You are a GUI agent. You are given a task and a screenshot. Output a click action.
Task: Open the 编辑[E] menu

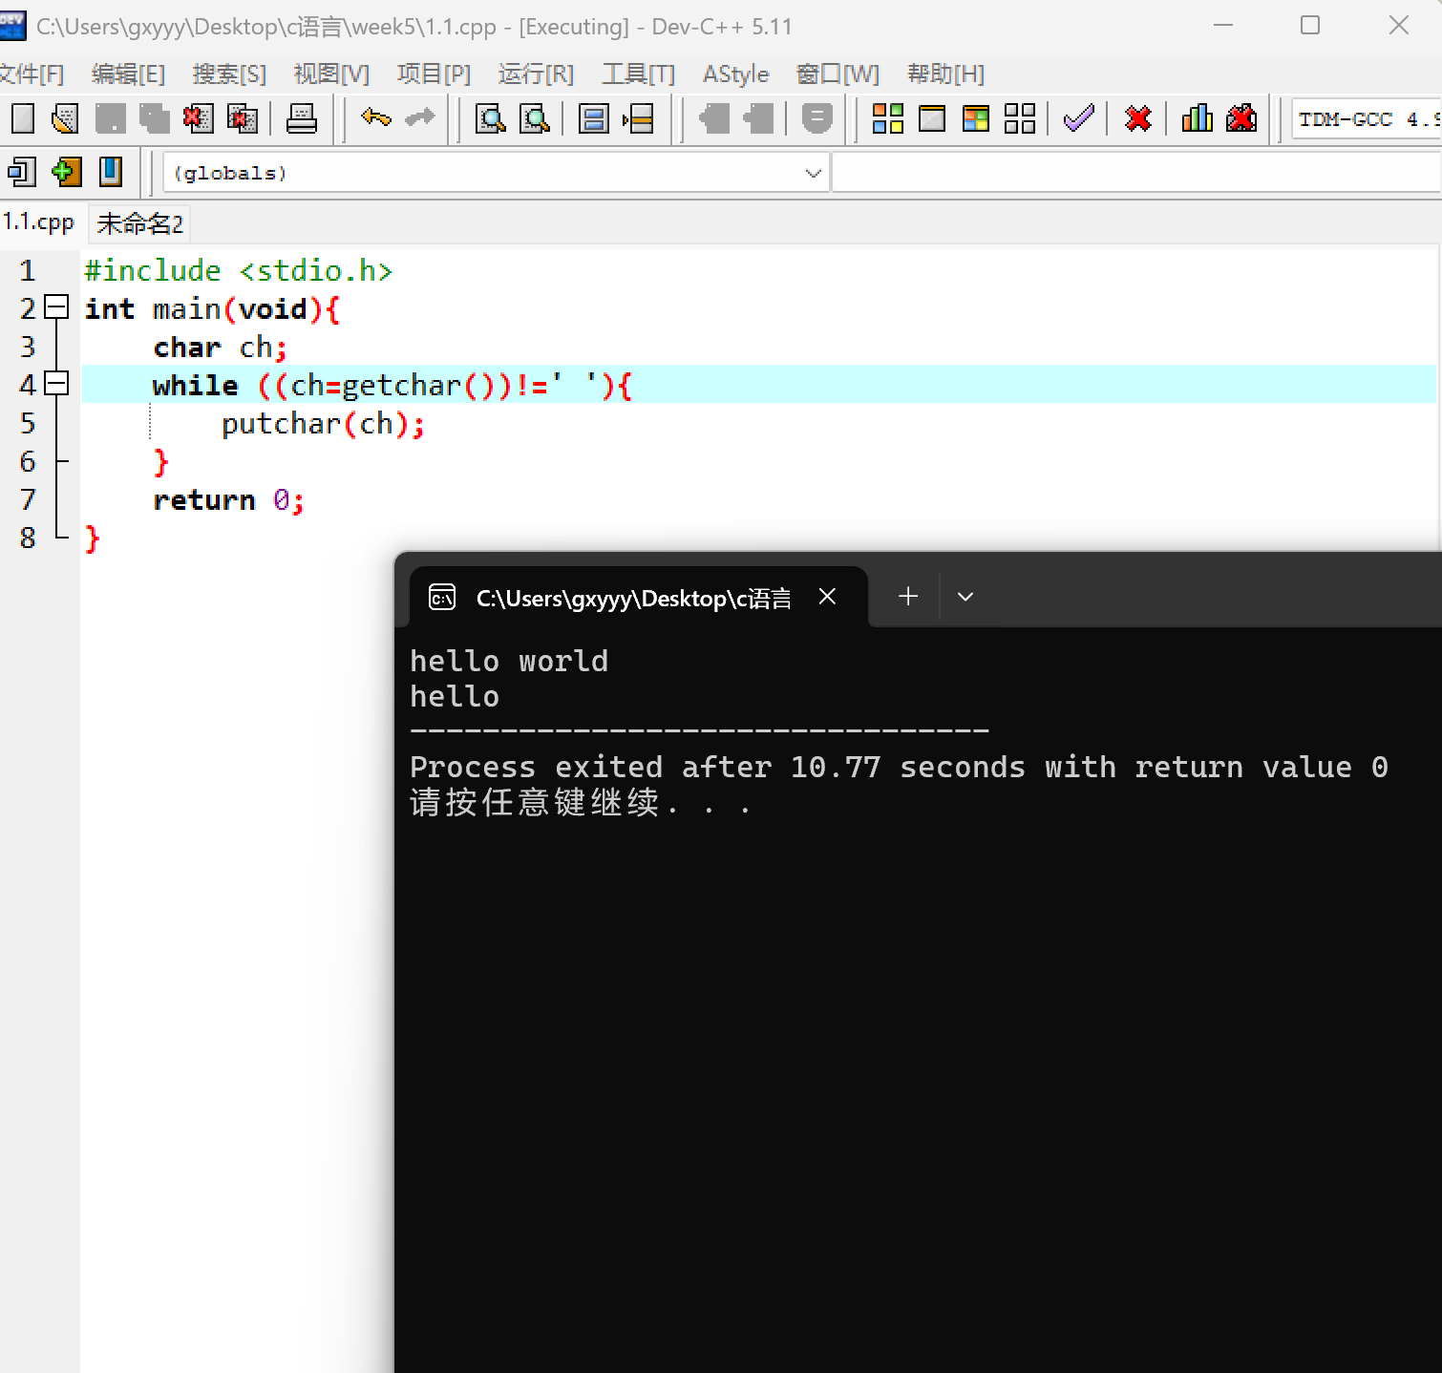point(128,74)
